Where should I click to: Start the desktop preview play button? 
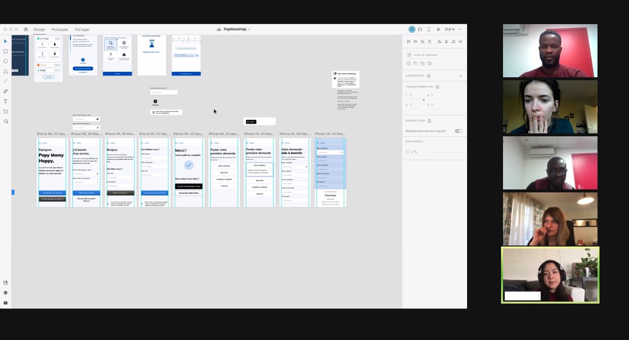[x=439, y=29]
